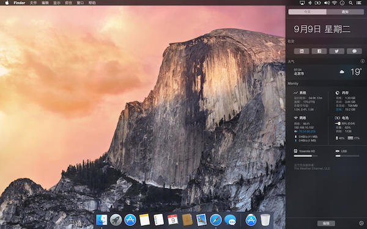Click the Monity widget title
The height and width of the screenshot is (229, 367).
[x=293, y=84]
